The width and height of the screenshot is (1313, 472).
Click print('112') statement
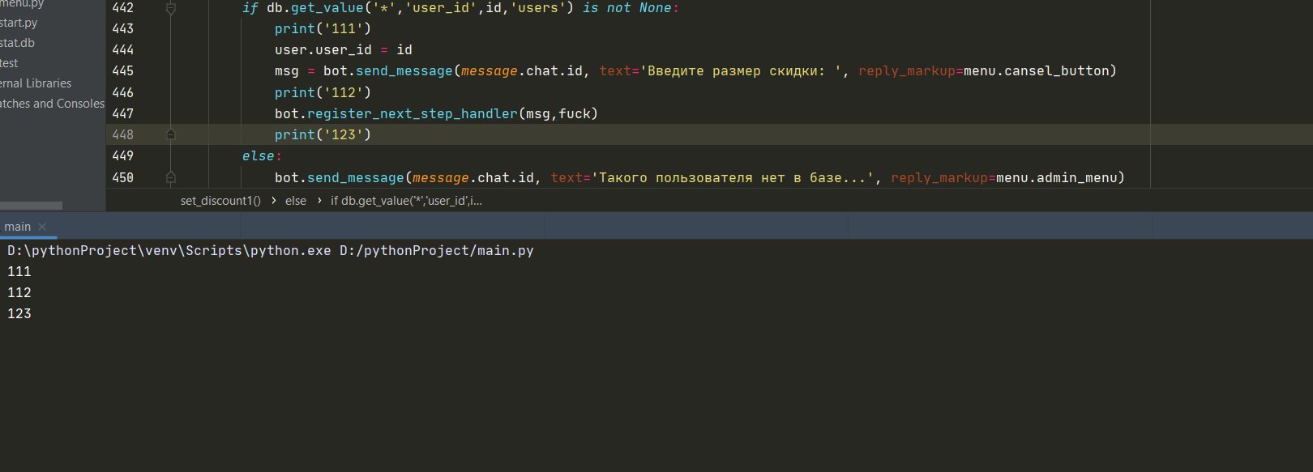[323, 92]
